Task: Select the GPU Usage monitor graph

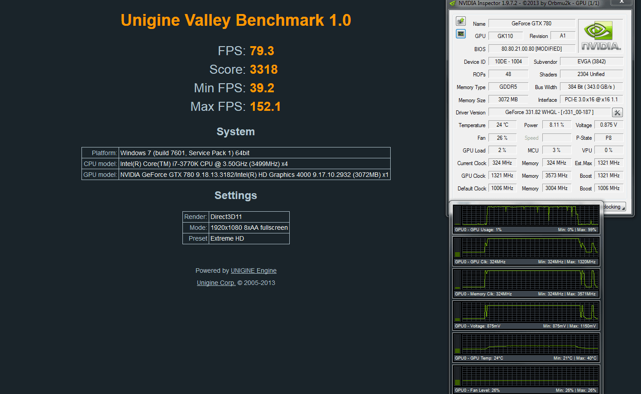Action: pos(526,218)
